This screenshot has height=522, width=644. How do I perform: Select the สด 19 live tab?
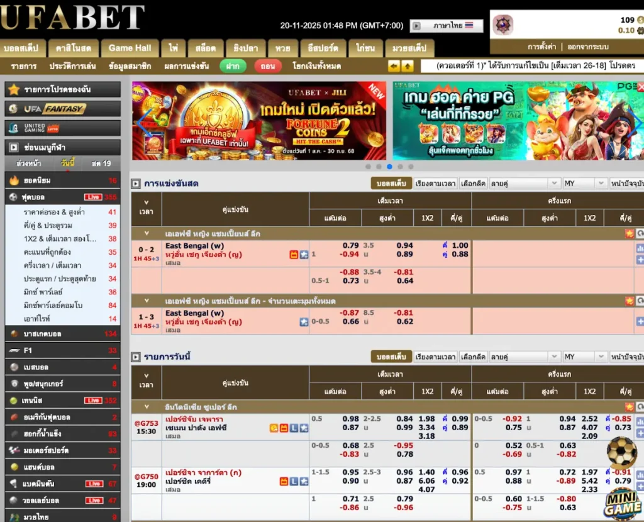[x=101, y=164]
